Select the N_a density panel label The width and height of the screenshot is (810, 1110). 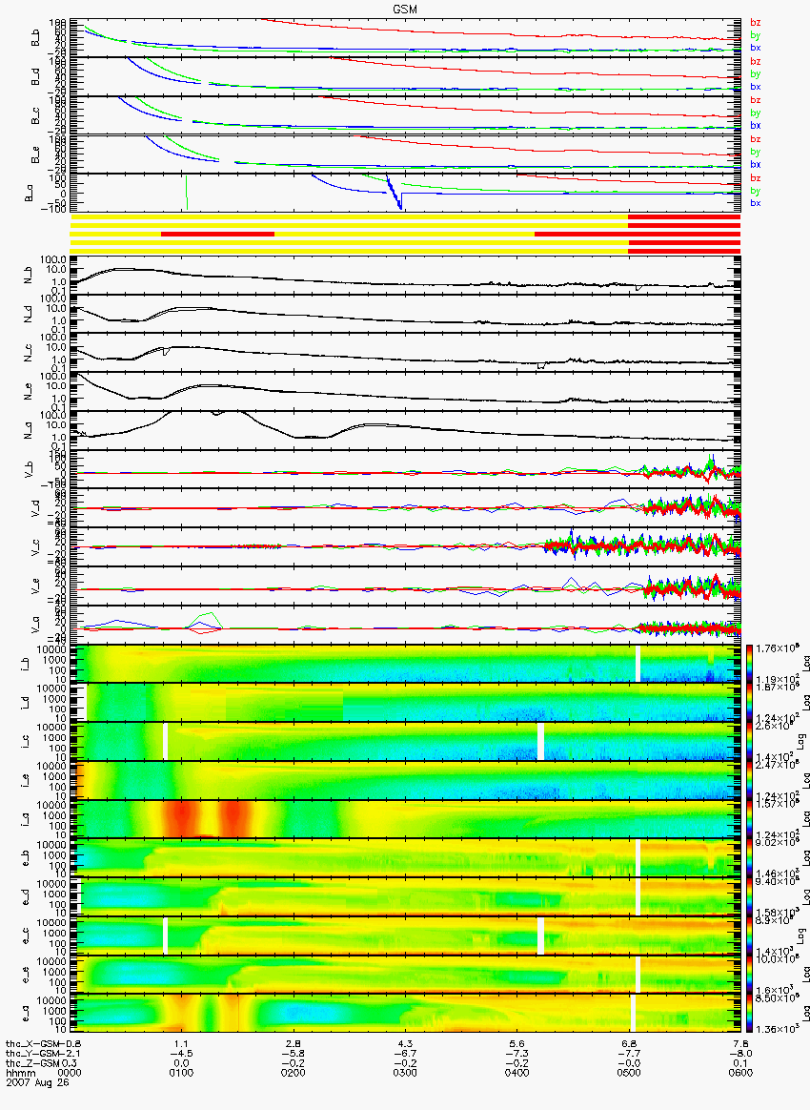(x=30, y=430)
